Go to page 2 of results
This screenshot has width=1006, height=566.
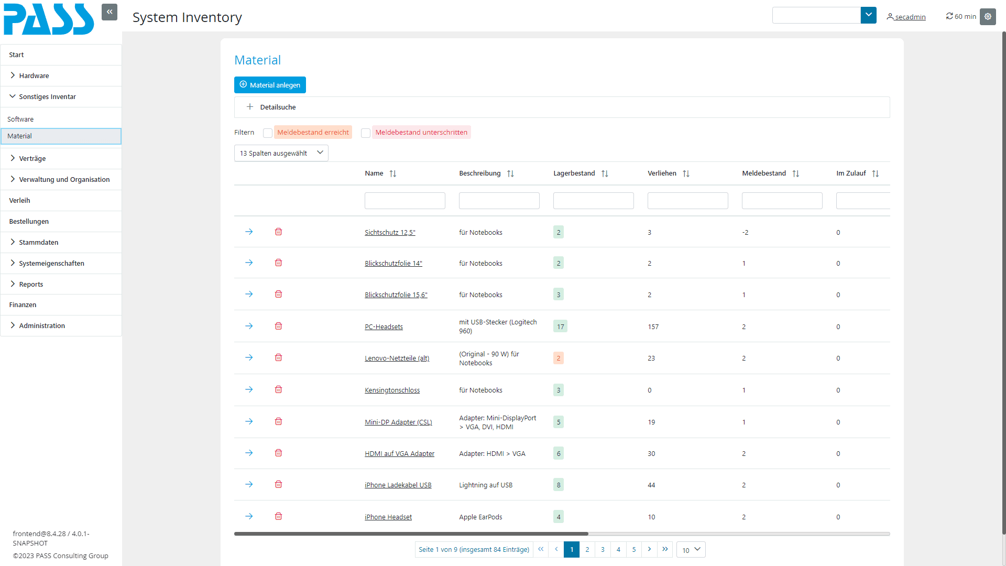[587, 549]
